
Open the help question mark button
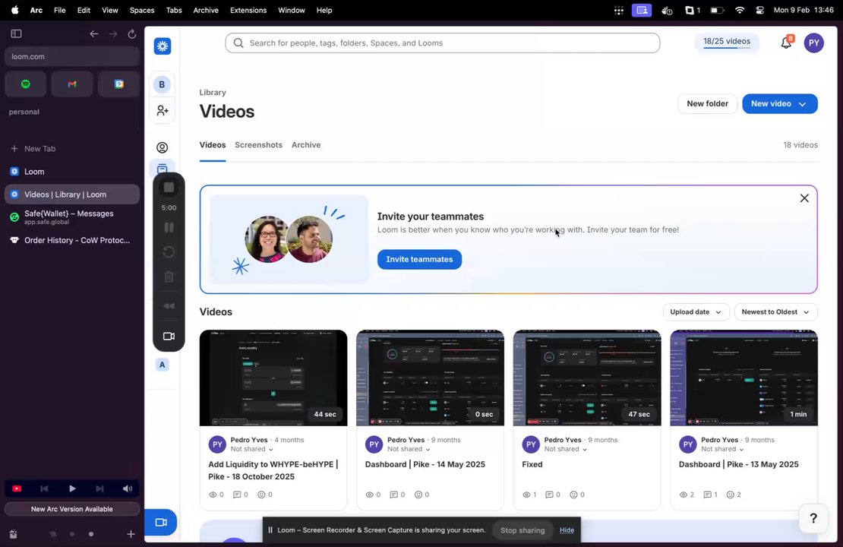pyautogui.click(x=813, y=518)
